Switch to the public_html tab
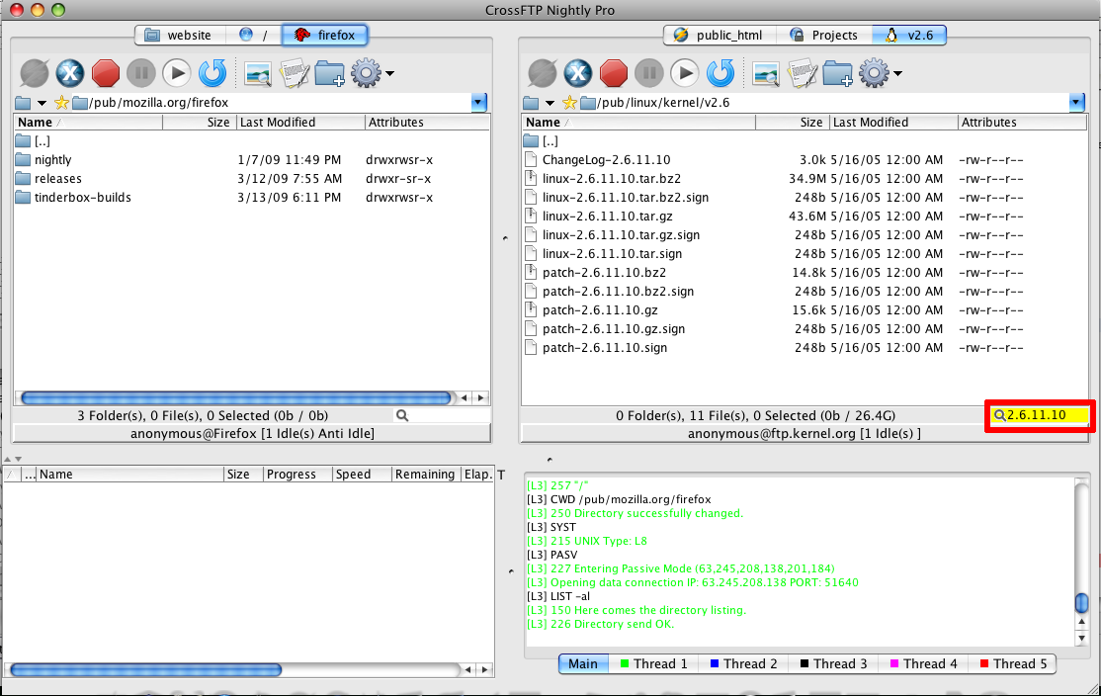The width and height of the screenshot is (1101, 696). 720,36
